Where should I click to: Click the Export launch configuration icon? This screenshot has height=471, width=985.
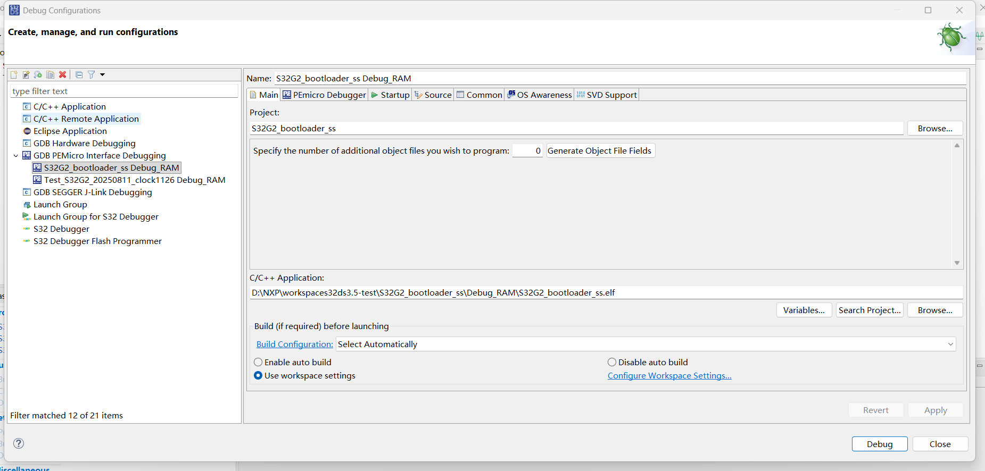click(38, 75)
